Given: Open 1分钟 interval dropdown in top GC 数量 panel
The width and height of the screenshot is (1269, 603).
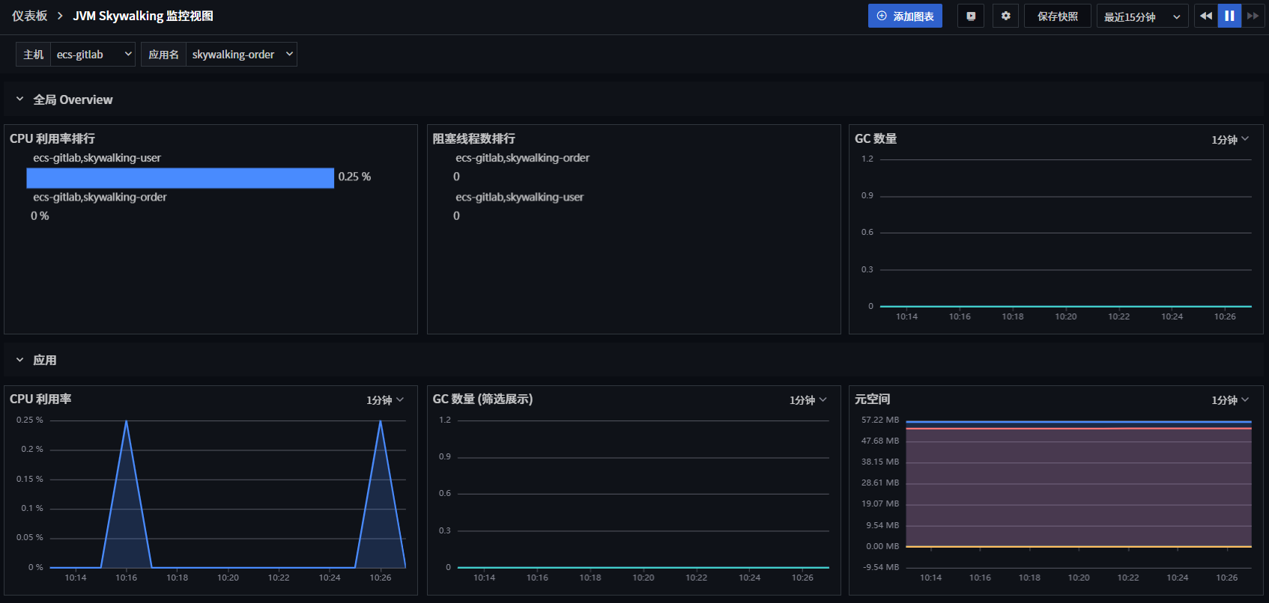Looking at the screenshot, I should click(1230, 139).
